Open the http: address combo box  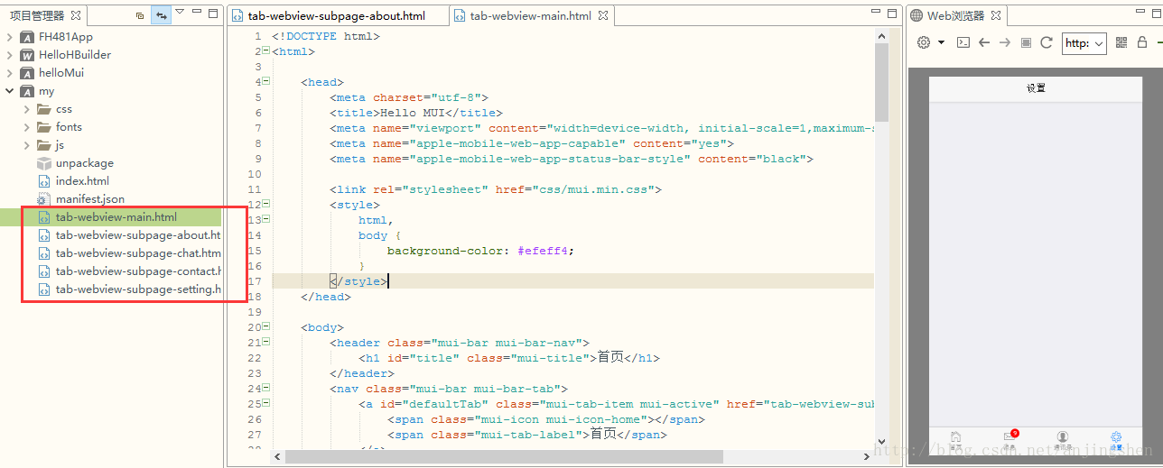click(1084, 42)
